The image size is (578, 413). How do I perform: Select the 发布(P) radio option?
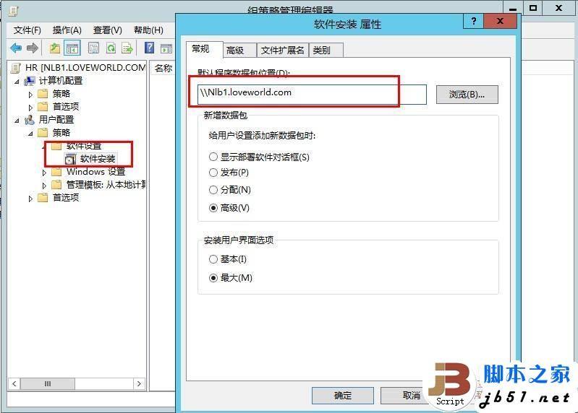(x=213, y=172)
